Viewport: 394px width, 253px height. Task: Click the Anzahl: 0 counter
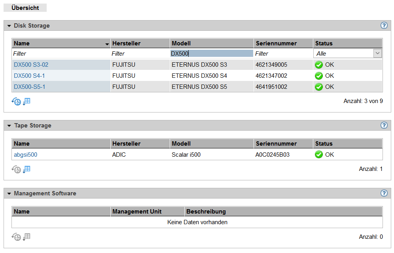point(371,237)
